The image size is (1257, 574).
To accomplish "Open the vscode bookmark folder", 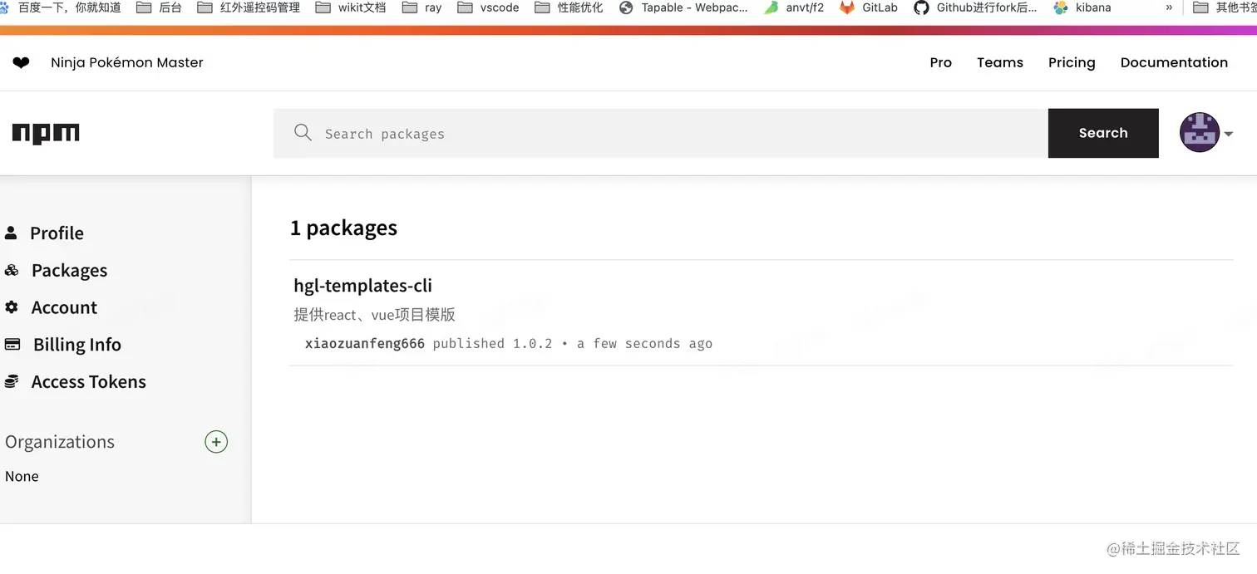I will tap(489, 7).
